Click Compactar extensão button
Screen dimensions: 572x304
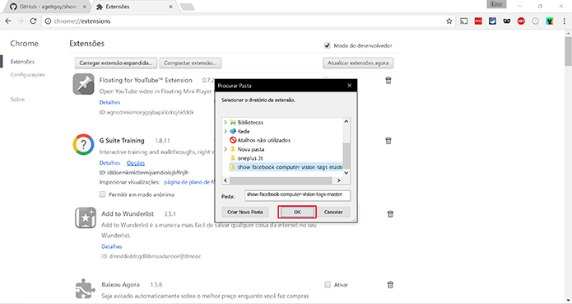(x=190, y=63)
